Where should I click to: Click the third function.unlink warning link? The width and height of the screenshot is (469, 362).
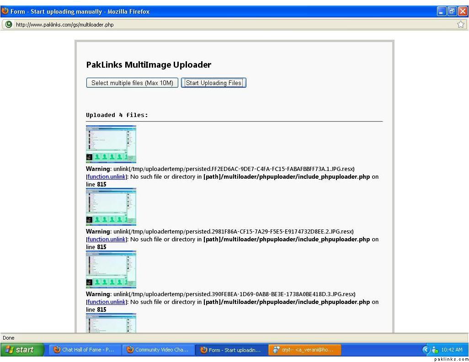107,302
